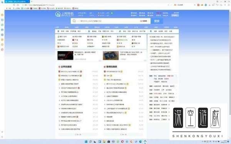Open the blue cards news thumbnail
Screen dimensions: 231x144
coord(110,55)
